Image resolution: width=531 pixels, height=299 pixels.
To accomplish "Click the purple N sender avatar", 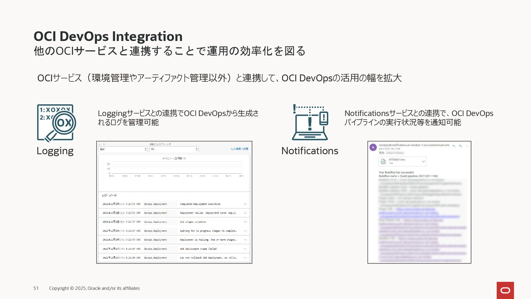I will tap(373, 147).
